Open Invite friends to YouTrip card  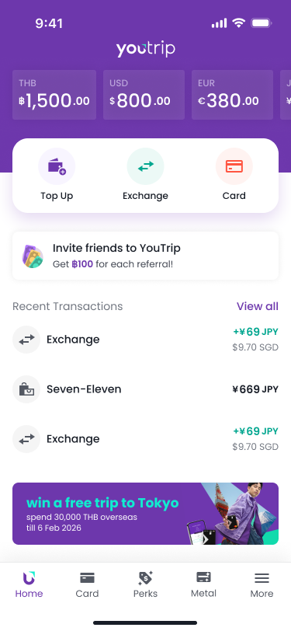pyautogui.click(x=146, y=256)
